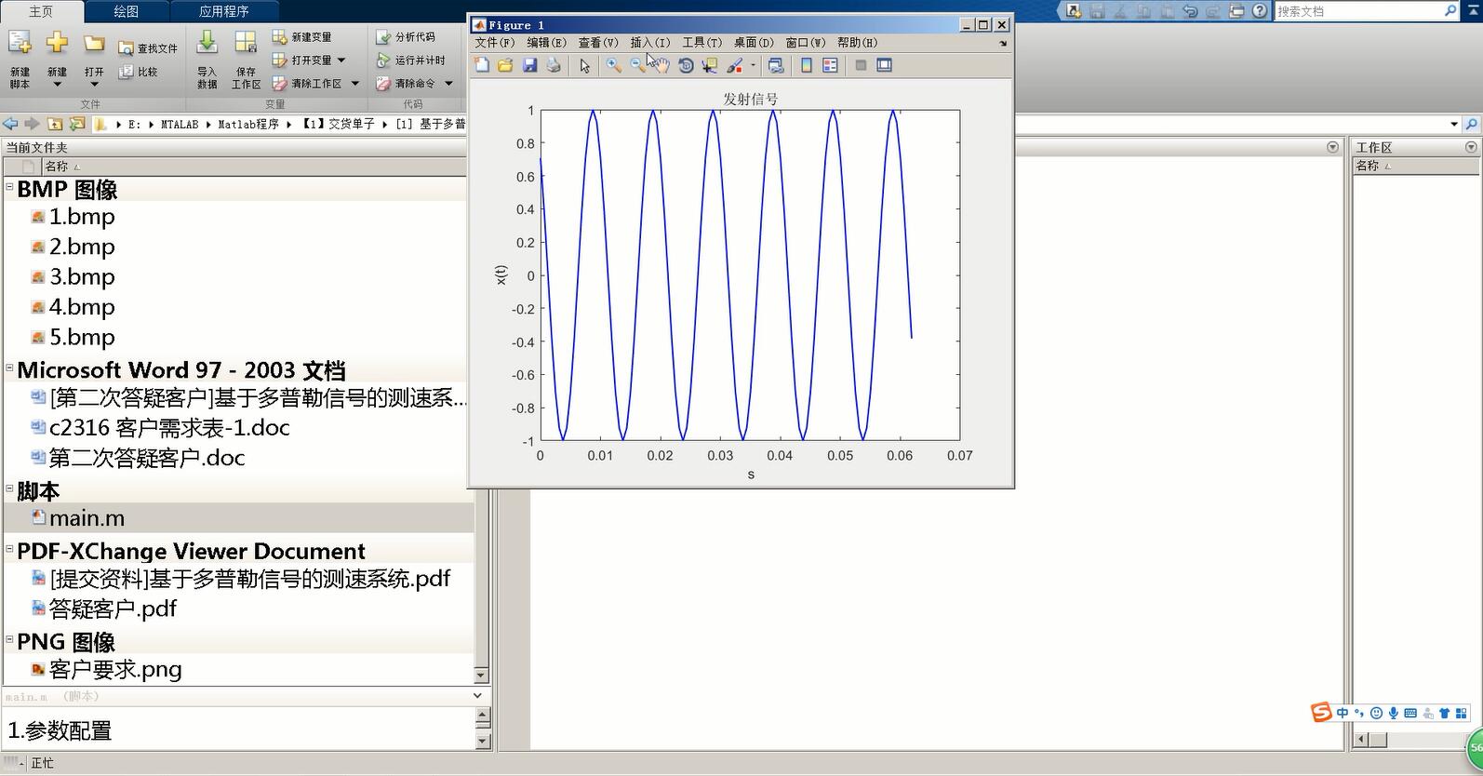Screen dimensions: 1483x776
Task: Open 桌面(D) menu in Figure 1
Action: (x=754, y=43)
